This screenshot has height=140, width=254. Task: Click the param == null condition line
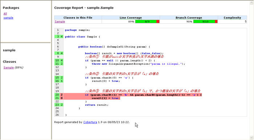[x=120, y=61]
